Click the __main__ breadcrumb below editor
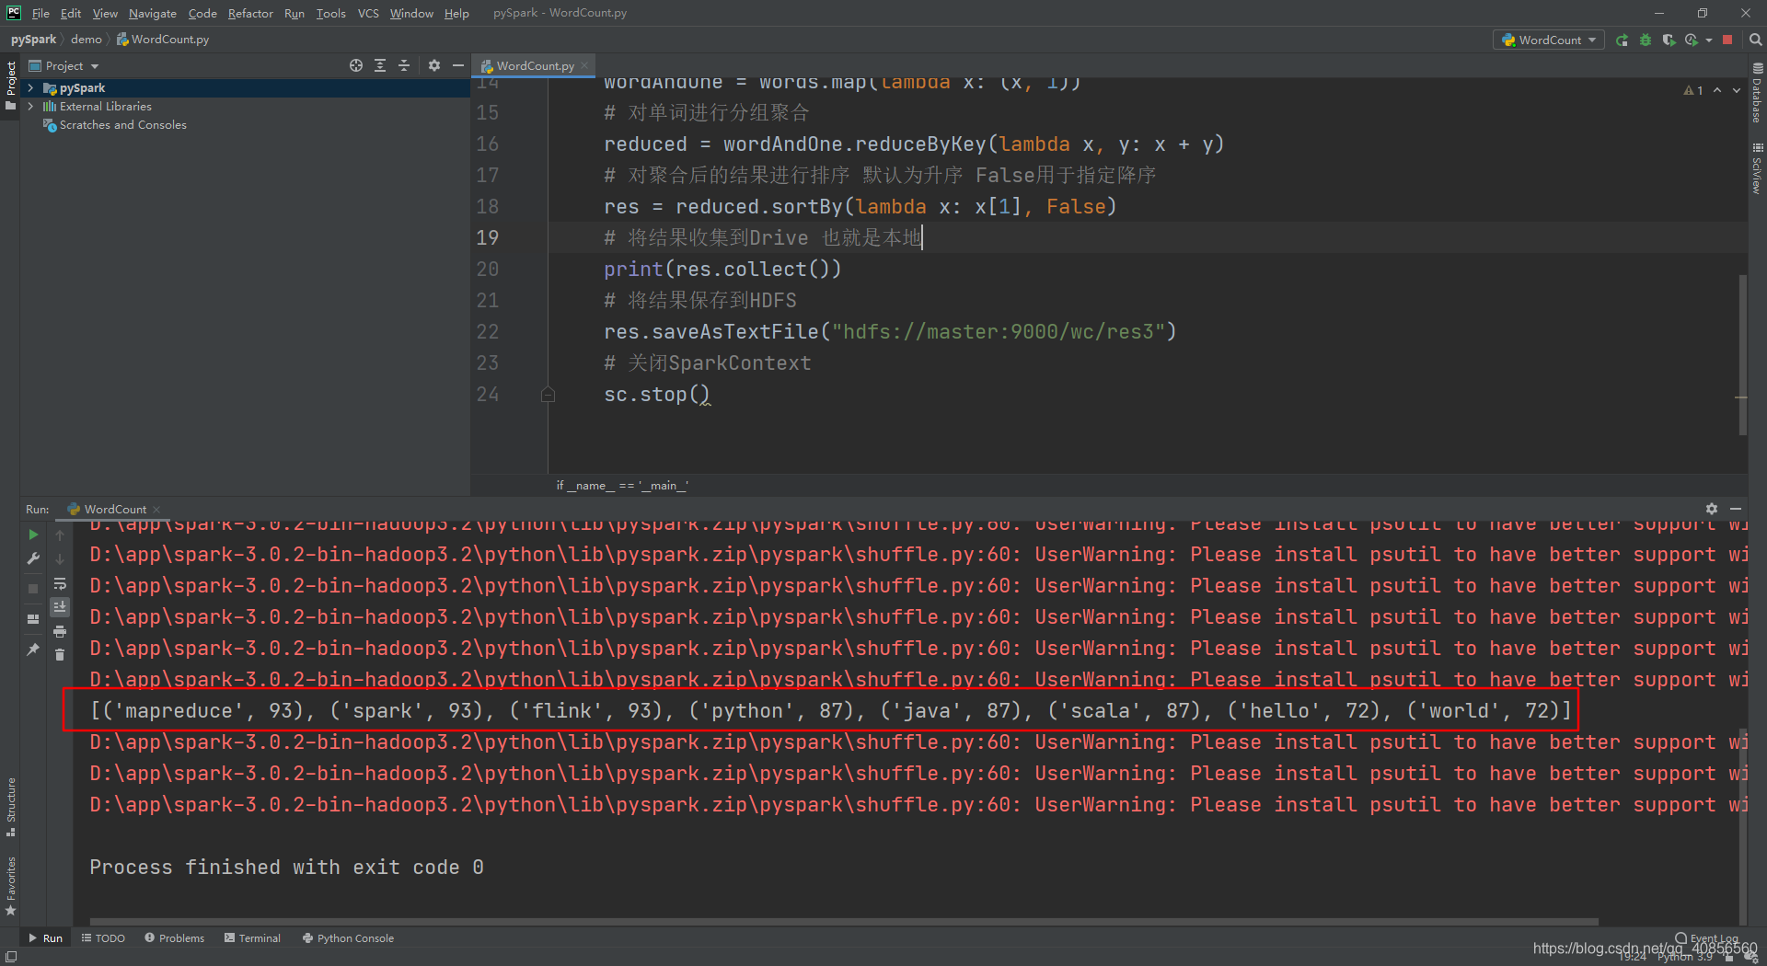 (622, 486)
